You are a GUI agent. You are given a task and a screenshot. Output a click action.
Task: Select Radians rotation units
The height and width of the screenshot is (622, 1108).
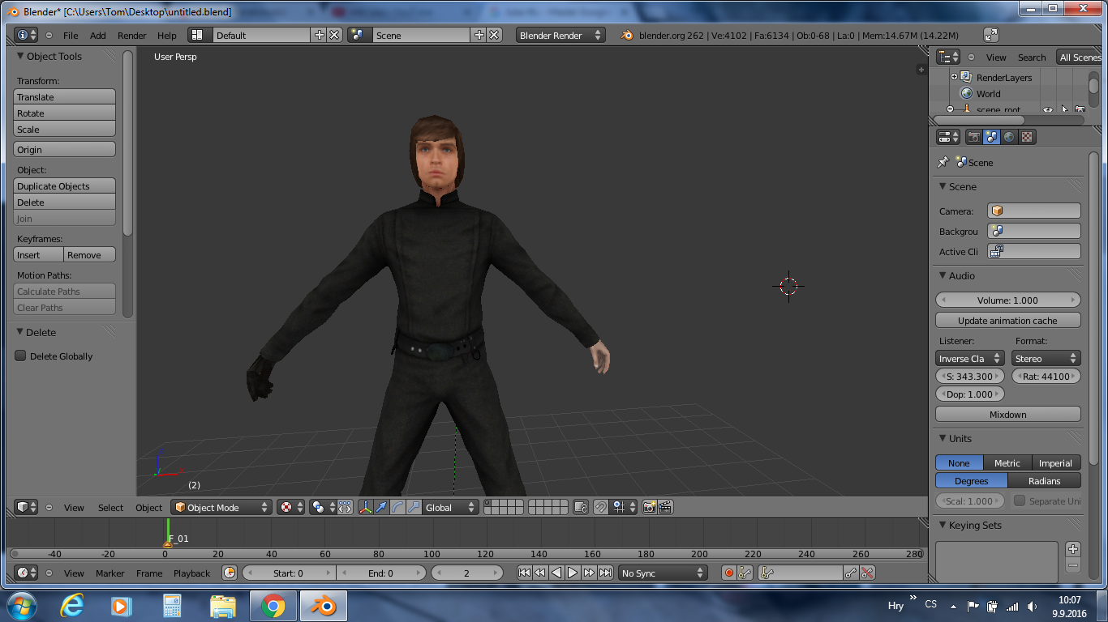[x=1045, y=480]
